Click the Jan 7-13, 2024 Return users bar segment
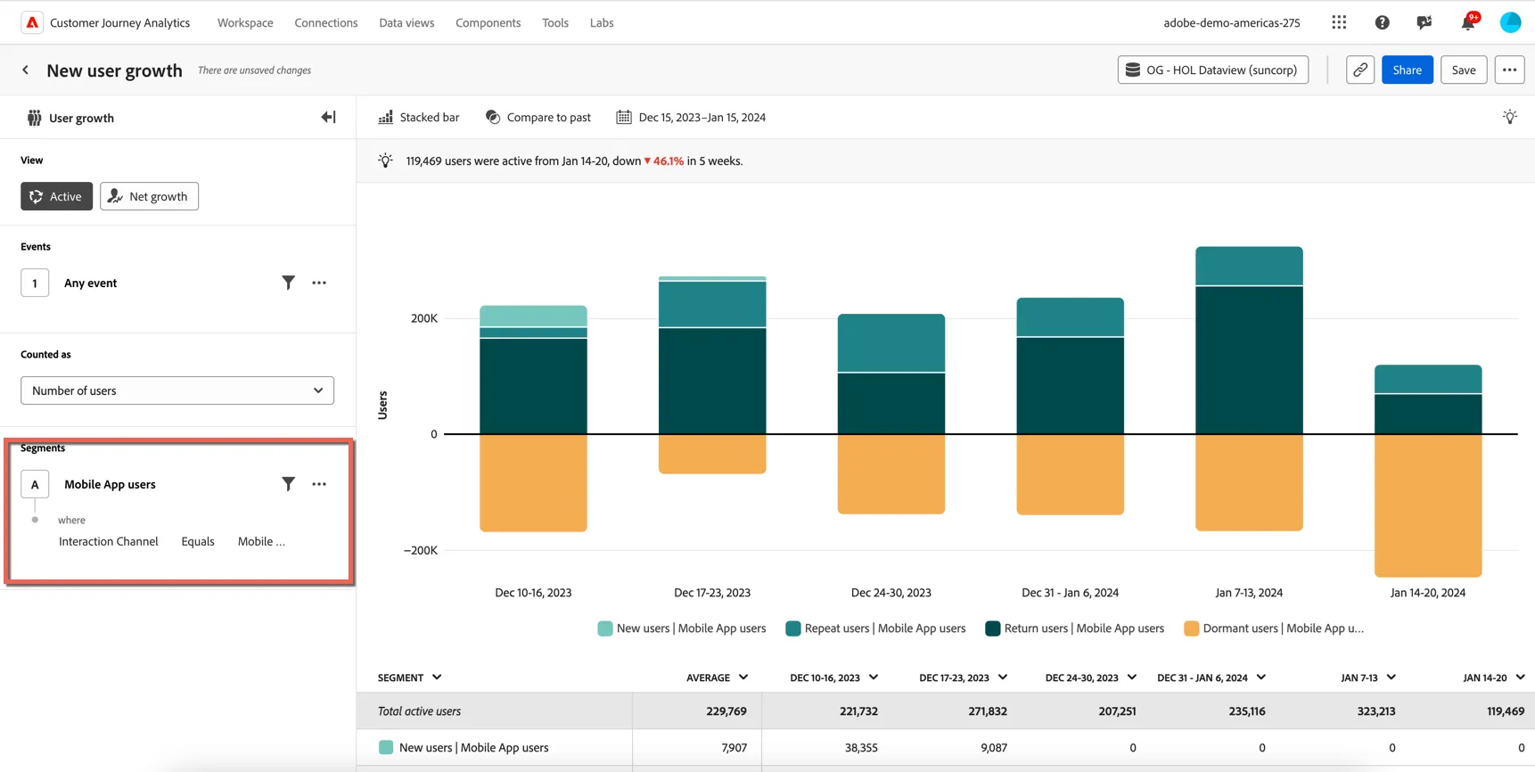 tap(1249, 360)
